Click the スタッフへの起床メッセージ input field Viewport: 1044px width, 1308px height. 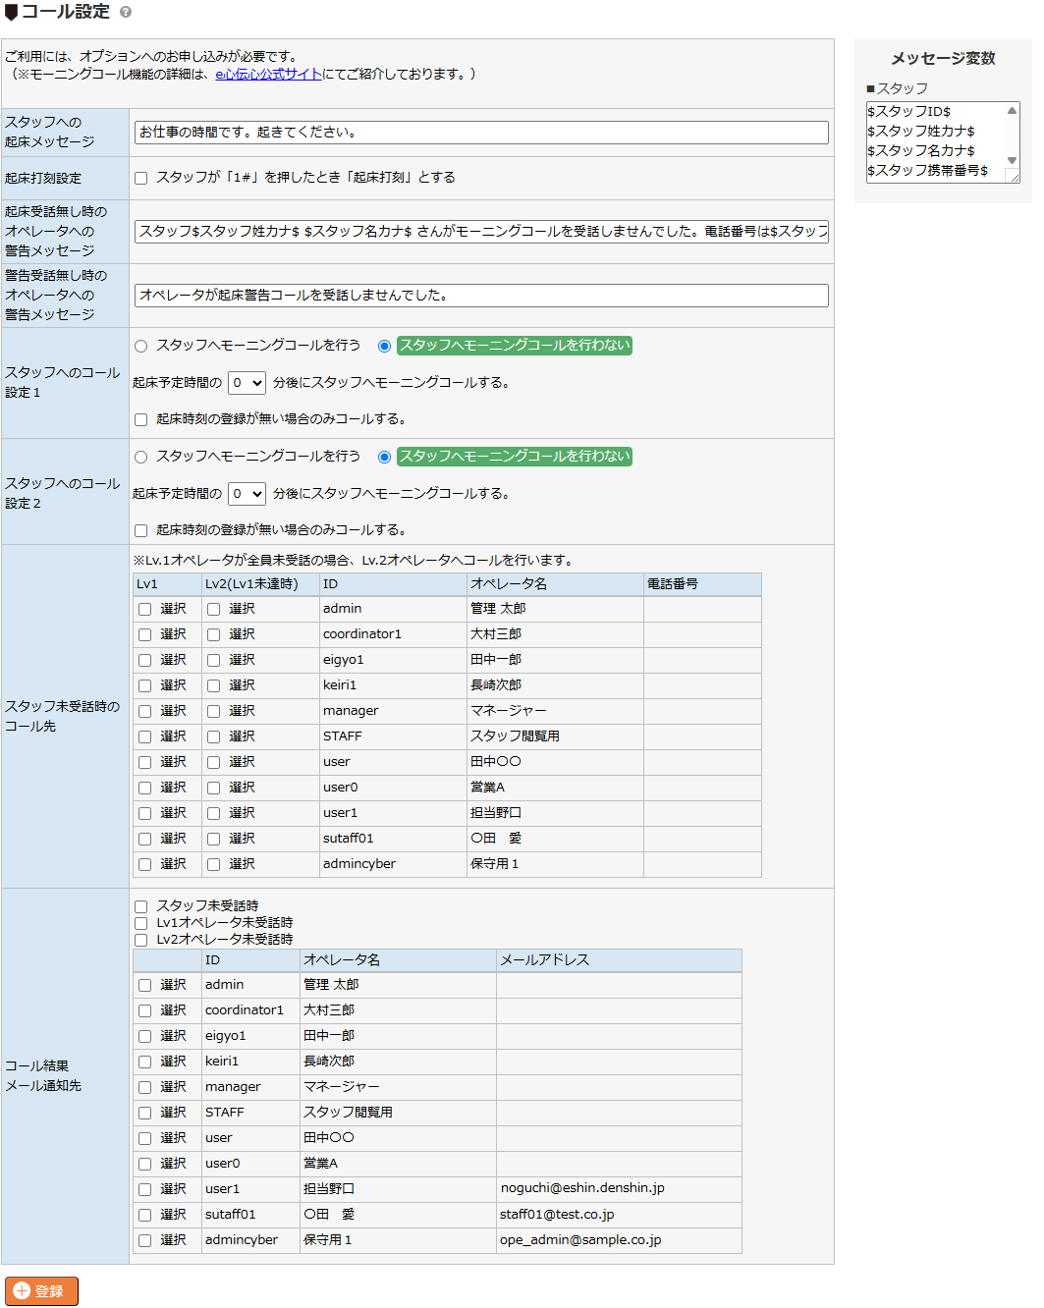point(481,133)
